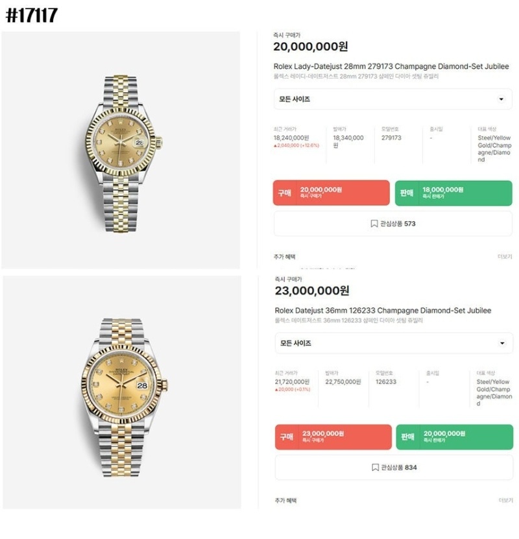Click 더보기 under the Datejust 36mm listing
Screen dimensions: 519x539
coord(505,501)
